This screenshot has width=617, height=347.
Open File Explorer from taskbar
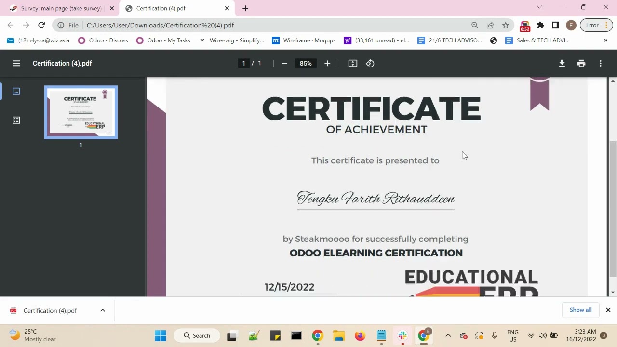pyautogui.click(x=338, y=335)
